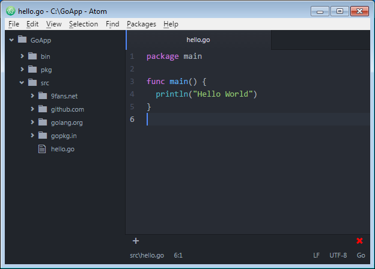Click the bin folder icon
This screenshot has height=269, width=375.
[x=32, y=56]
